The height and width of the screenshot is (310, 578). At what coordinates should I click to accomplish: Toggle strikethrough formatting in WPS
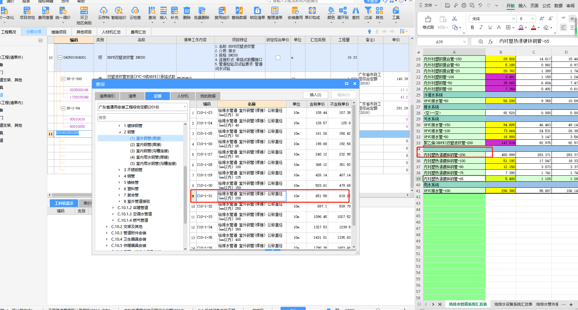click(499, 27)
